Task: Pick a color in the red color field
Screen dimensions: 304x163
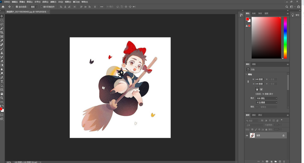Action: [266, 38]
